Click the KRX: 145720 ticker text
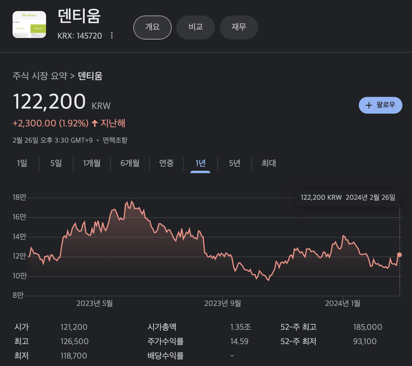The width and height of the screenshot is (412, 366). [x=80, y=36]
